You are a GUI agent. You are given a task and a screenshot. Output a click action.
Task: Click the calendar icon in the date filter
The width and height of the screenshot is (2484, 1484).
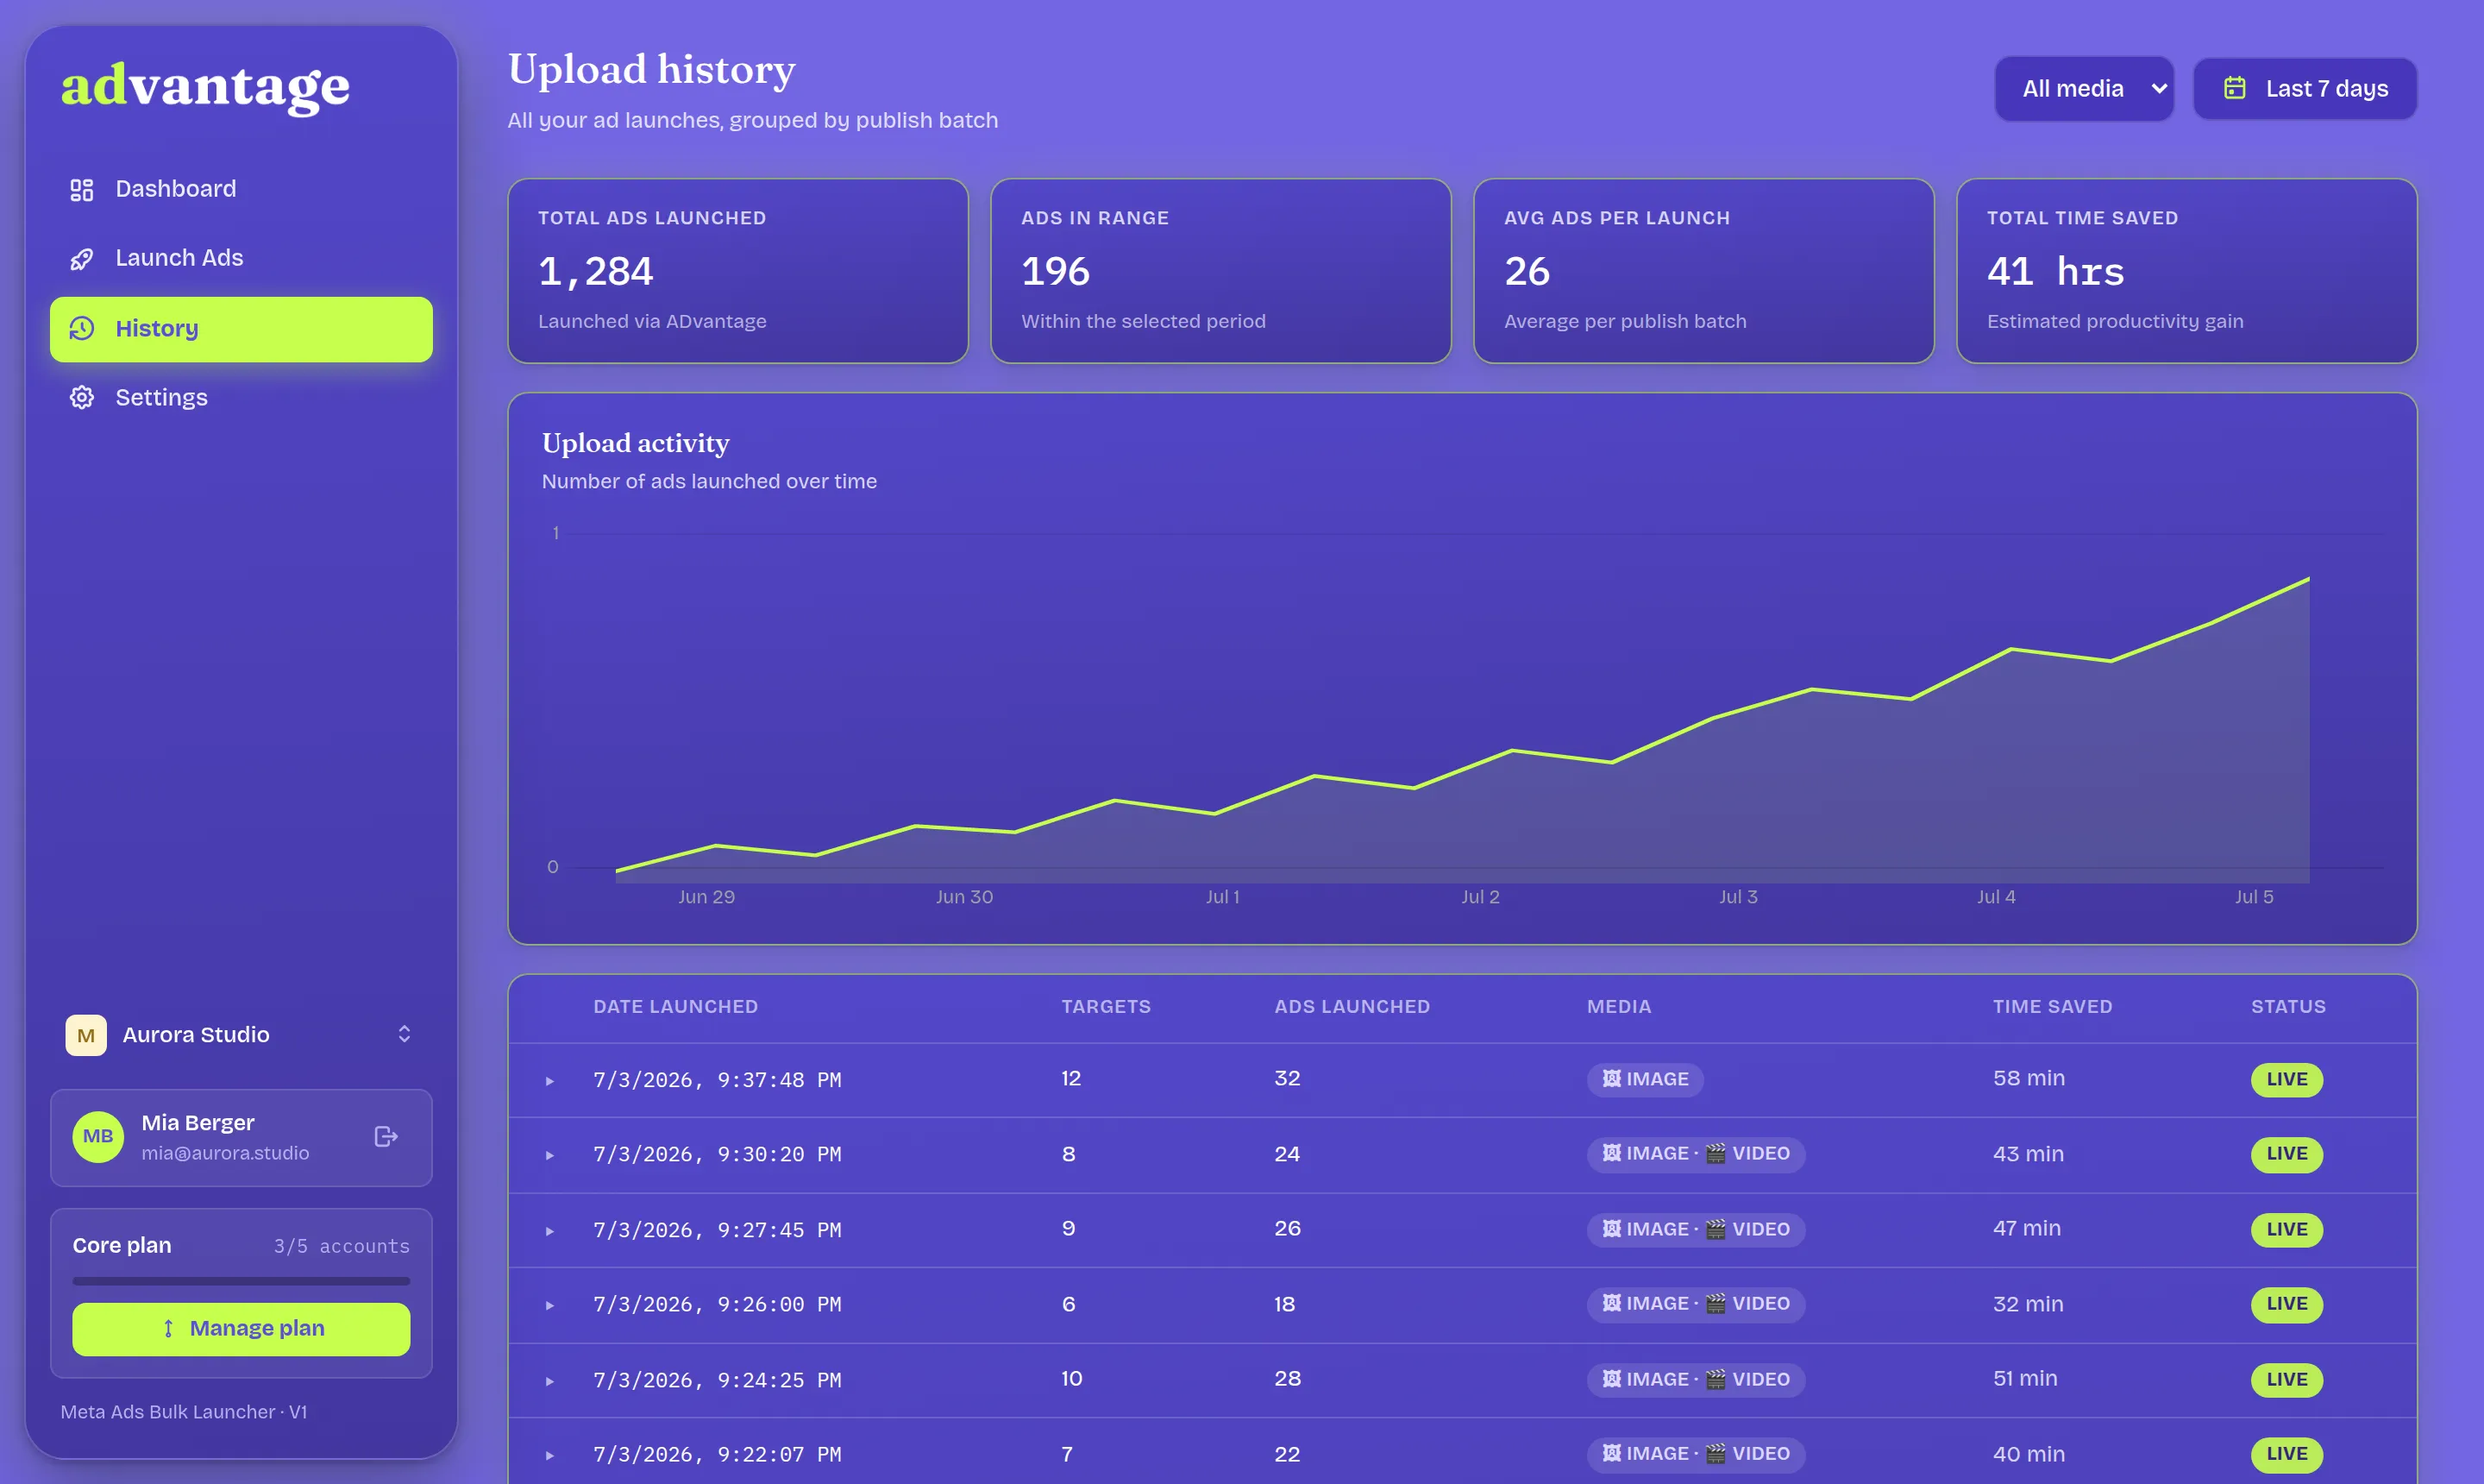2234,88
